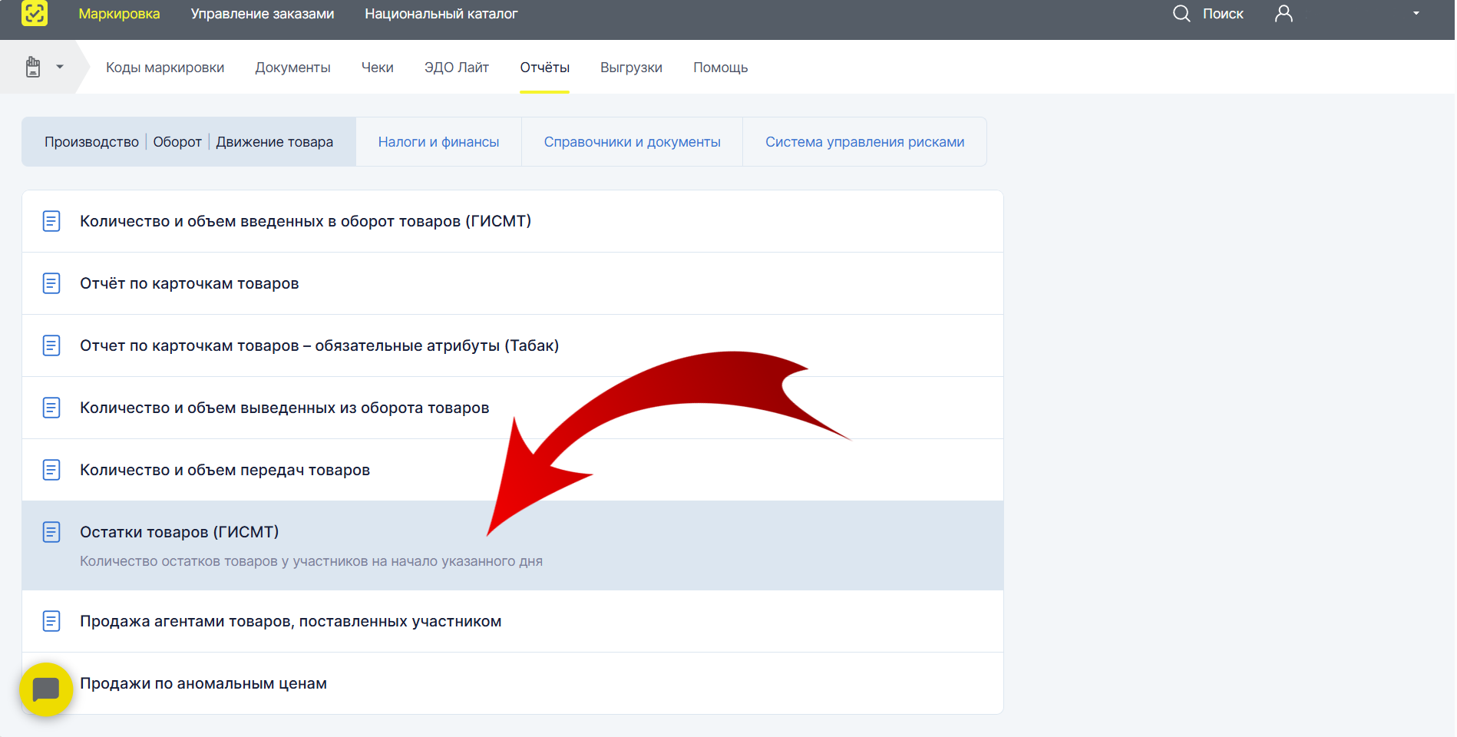Click the Поиск search label
This screenshot has height=737, width=1457.
click(x=1223, y=14)
